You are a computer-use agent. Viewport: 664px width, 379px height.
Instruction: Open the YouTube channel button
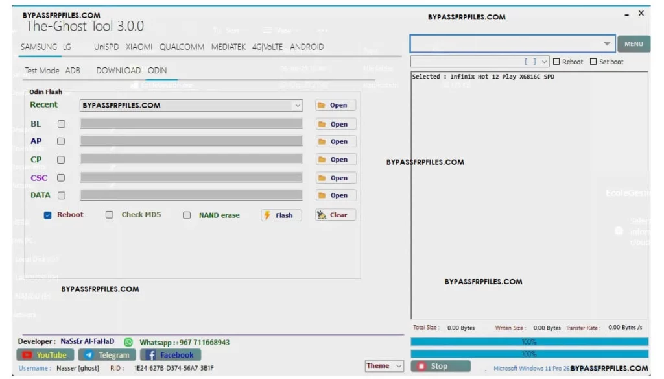coord(45,355)
